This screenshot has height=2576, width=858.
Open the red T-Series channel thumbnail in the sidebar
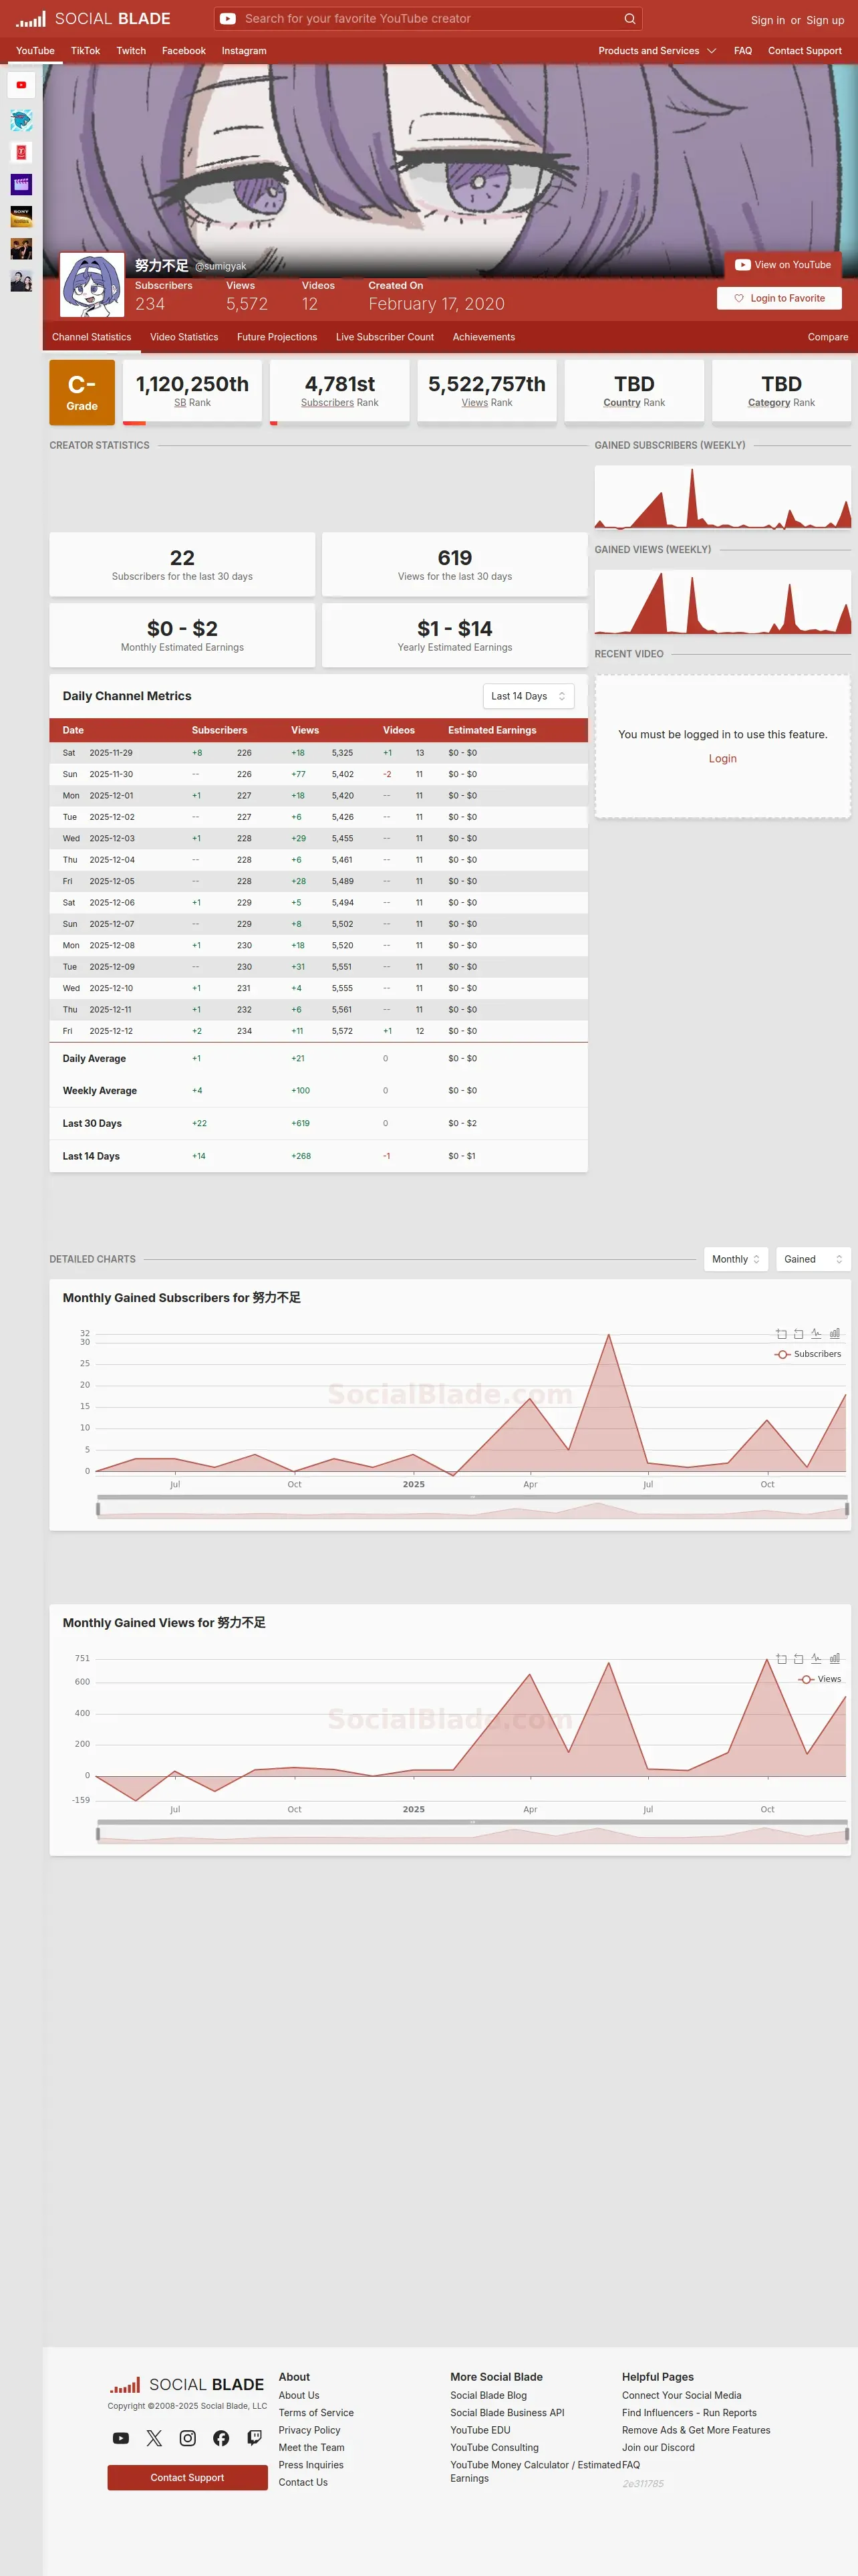(21, 153)
